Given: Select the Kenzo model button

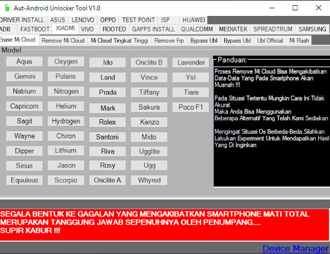Looking at the screenshot, I should click(x=149, y=122).
